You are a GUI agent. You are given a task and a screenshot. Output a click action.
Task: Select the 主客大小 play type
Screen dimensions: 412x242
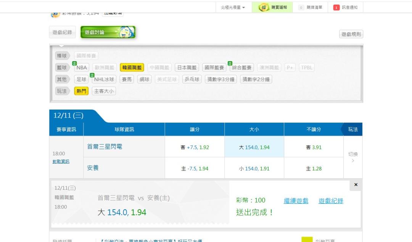(104, 91)
